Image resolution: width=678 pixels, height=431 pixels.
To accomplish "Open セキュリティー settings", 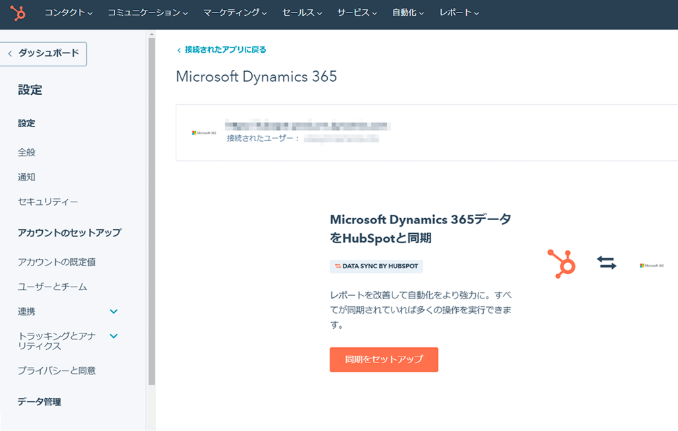I will 47,202.
